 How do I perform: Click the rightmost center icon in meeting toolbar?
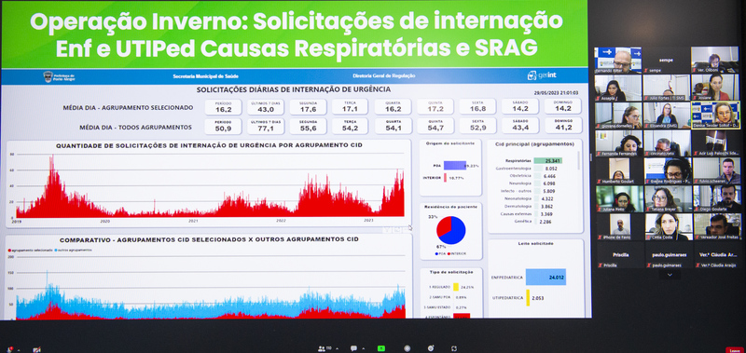point(454,348)
